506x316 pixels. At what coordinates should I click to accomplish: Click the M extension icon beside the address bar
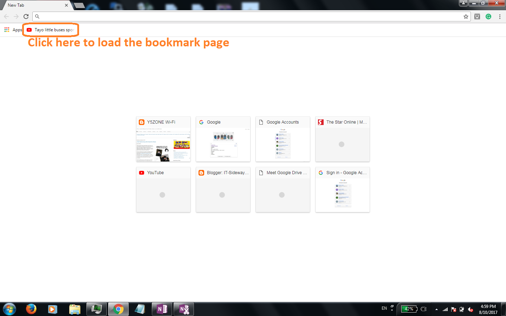477,16
